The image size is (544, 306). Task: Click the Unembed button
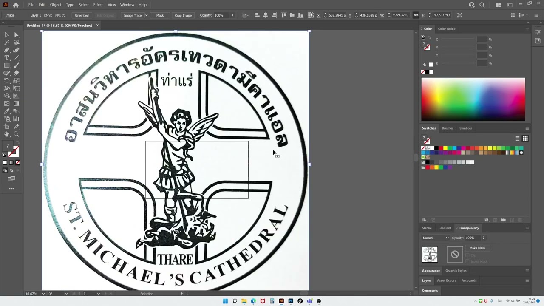pos(82,15)
